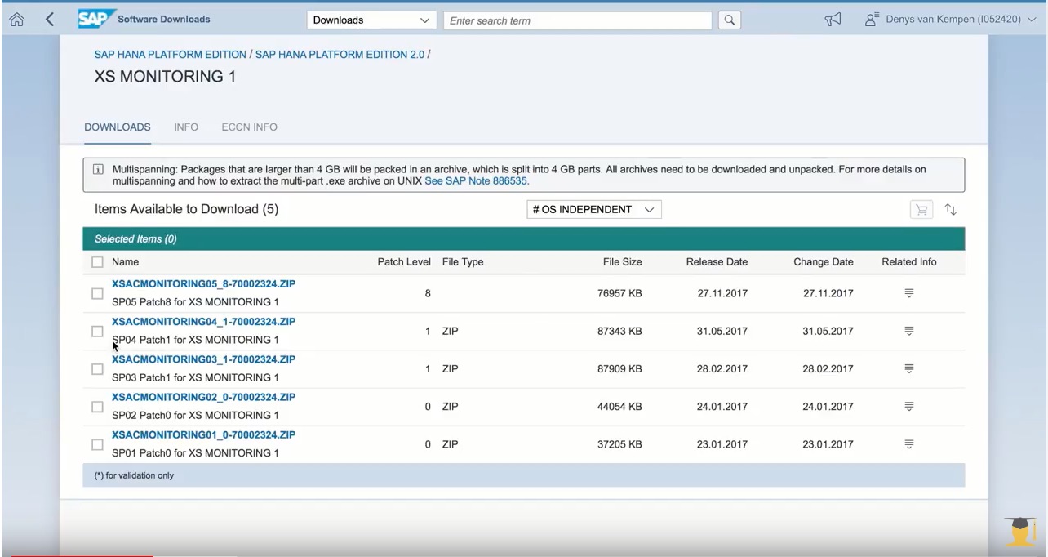Screen dimensions: 1048x557
Task: Click the Enter search term field
Action: point(577,20)
